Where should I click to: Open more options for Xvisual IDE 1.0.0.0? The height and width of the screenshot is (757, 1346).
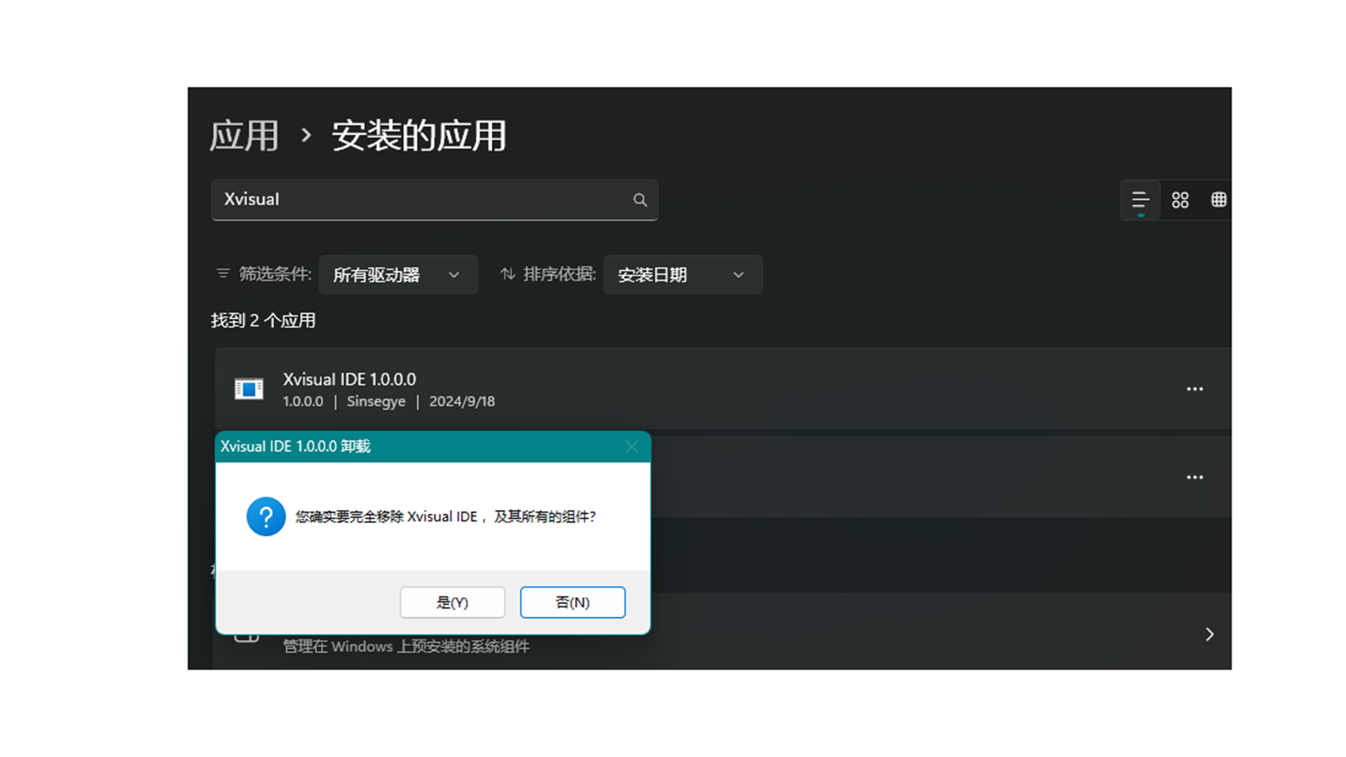1195,389
